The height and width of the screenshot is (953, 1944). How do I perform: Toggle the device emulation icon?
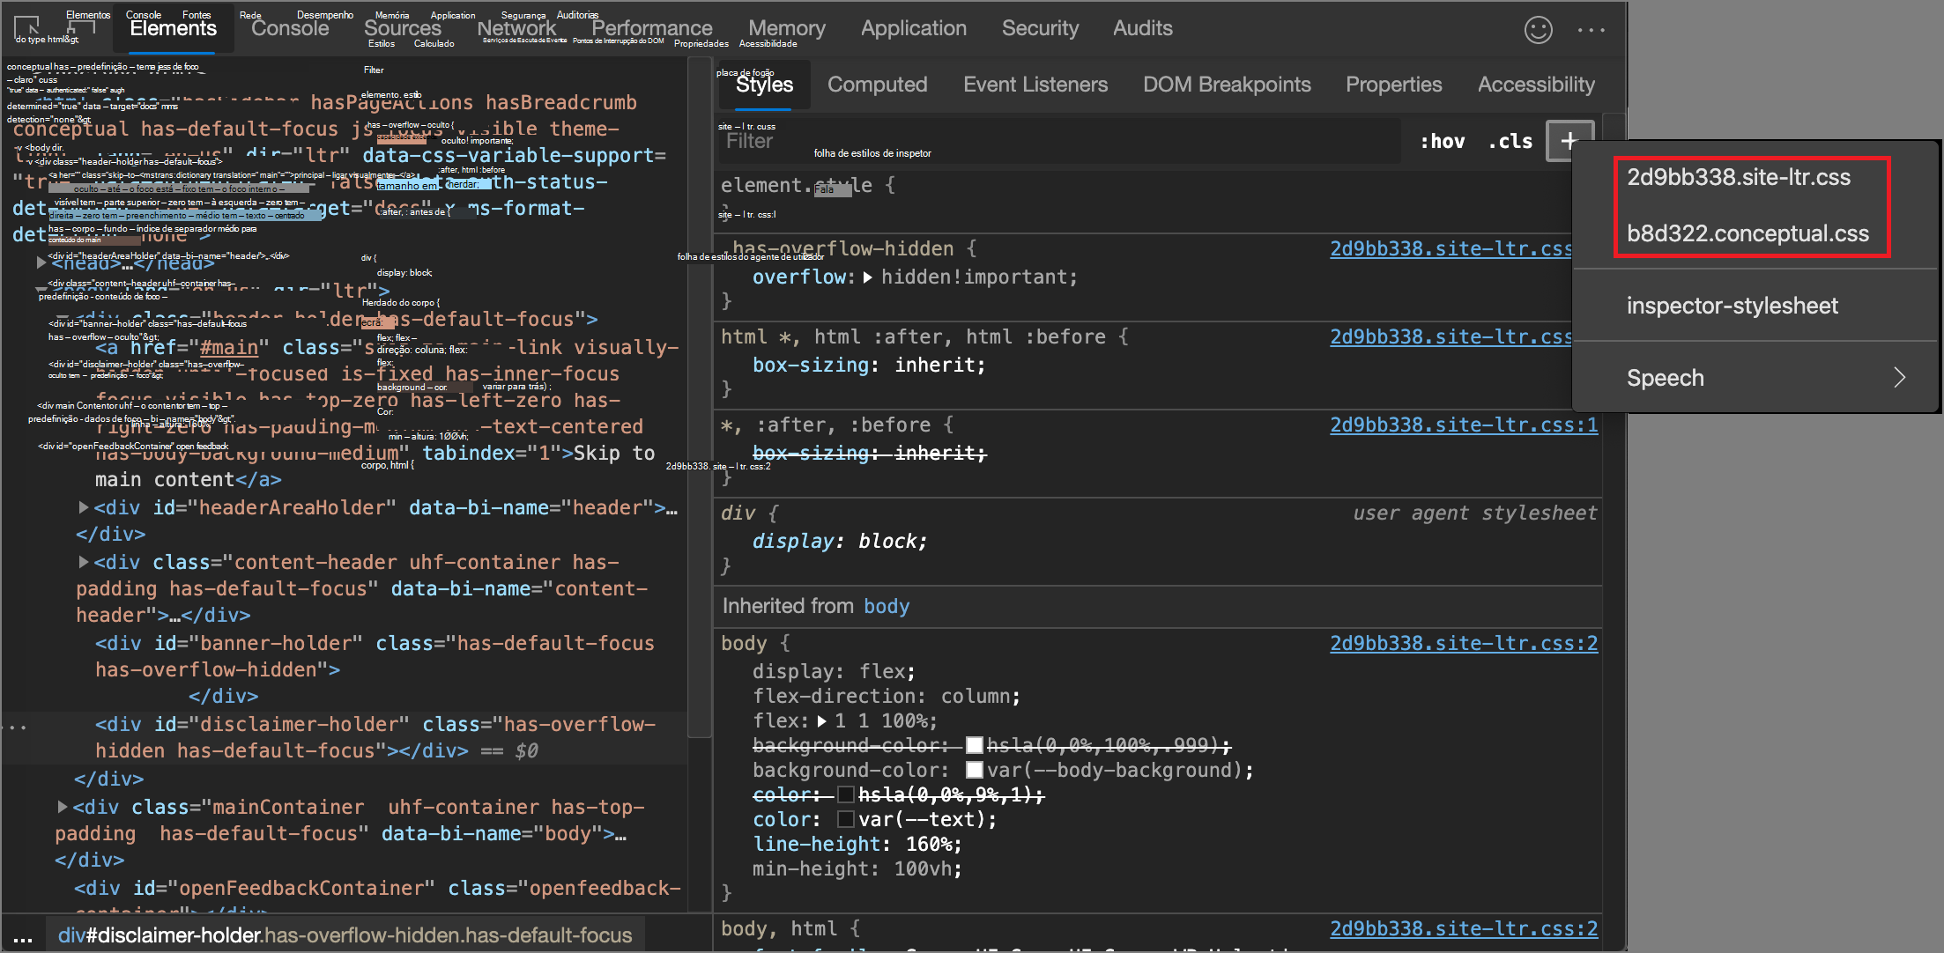pos(81,27)
